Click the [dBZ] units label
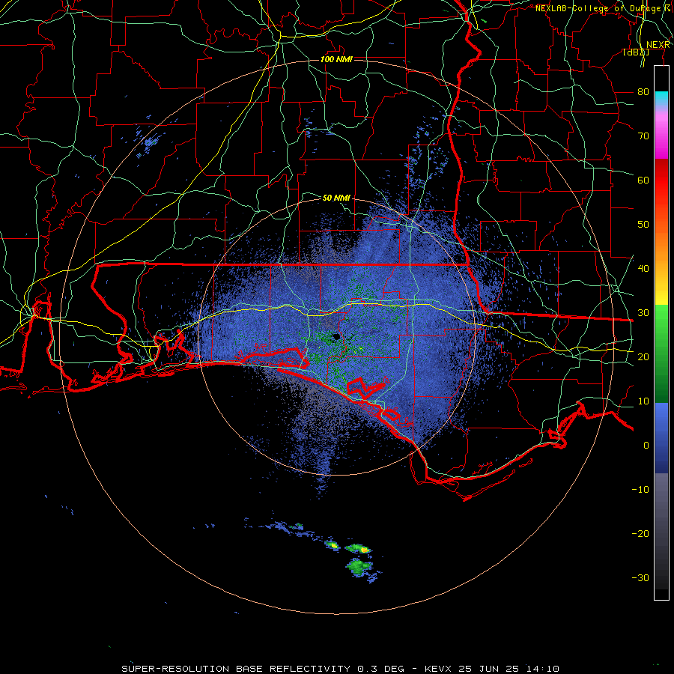Screen dimensions: 674x674 pyautogui.click(x=636, y=52)
